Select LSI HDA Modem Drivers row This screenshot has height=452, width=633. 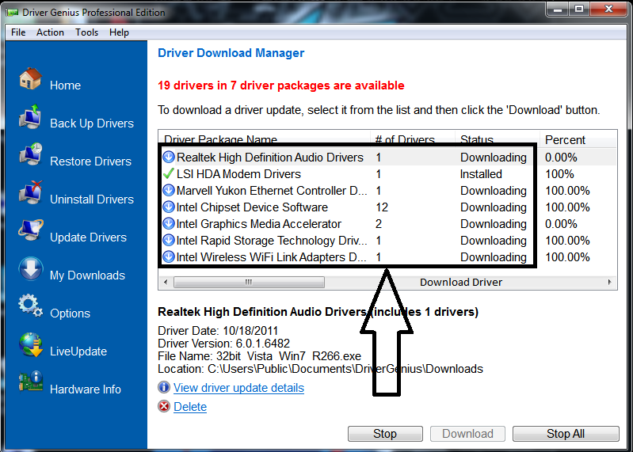pyautogui.click(x=387, y=174)
